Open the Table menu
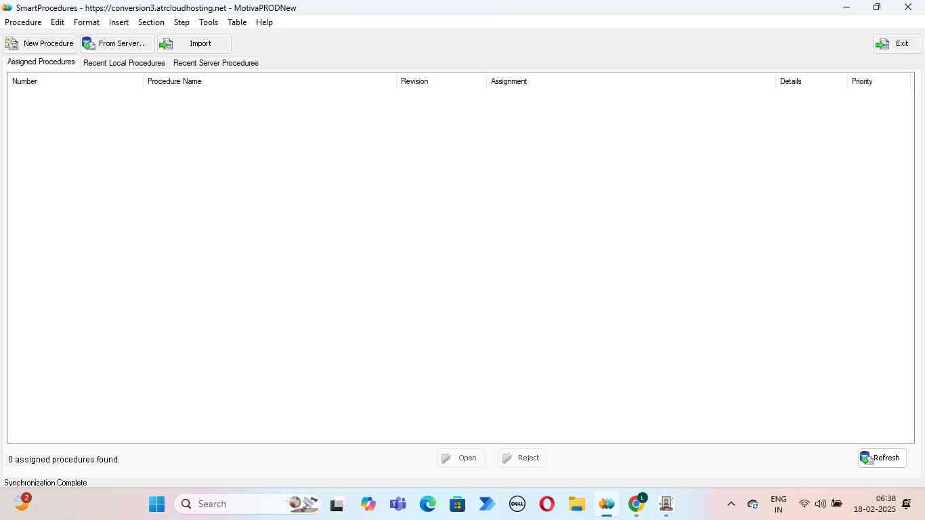This screenshot has width=925, height=520. [x=237, y=22]
